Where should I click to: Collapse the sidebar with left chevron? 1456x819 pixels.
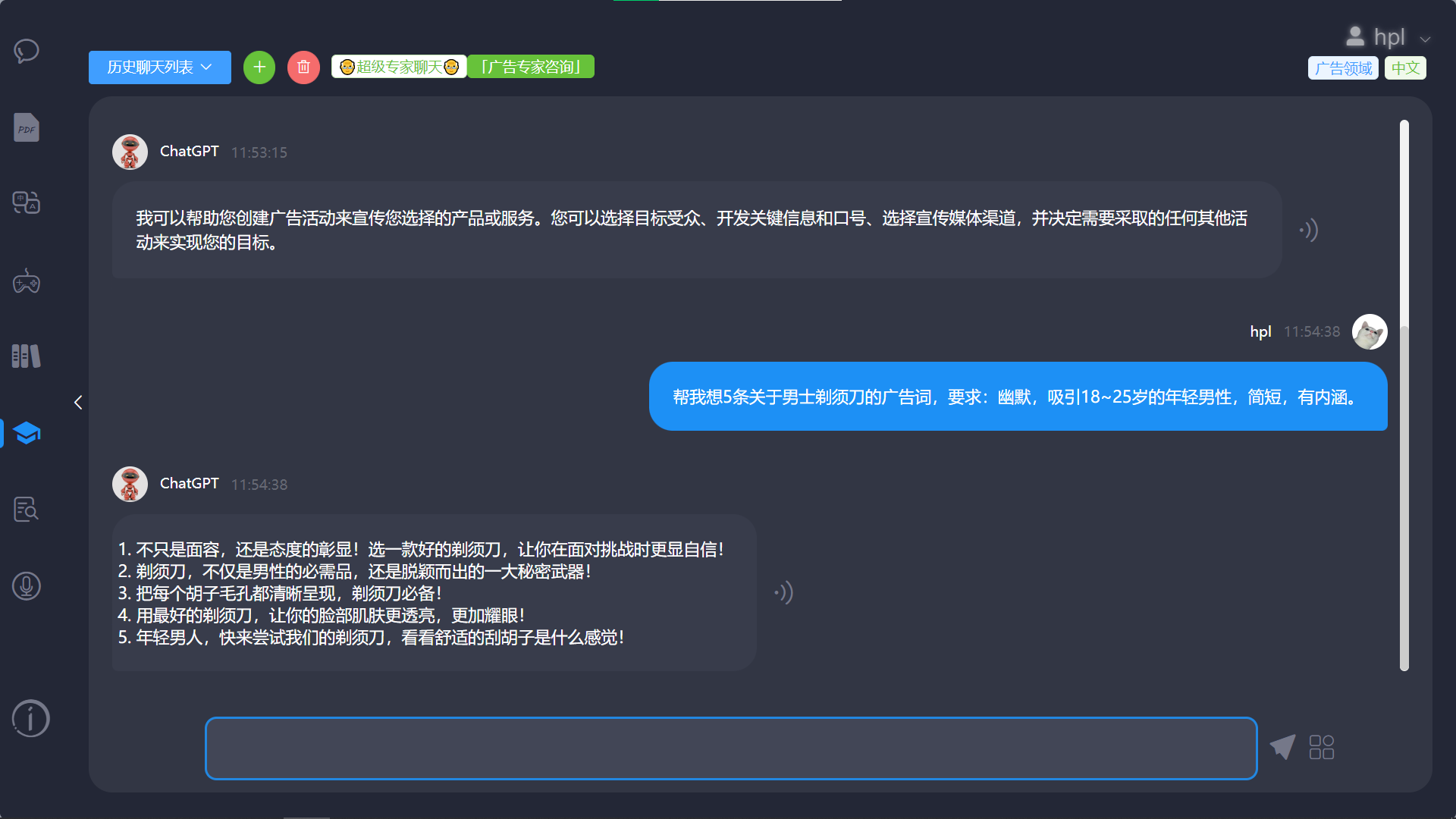[x=78, y=403]
